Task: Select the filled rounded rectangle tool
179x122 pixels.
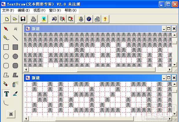Action: (15, 66)
